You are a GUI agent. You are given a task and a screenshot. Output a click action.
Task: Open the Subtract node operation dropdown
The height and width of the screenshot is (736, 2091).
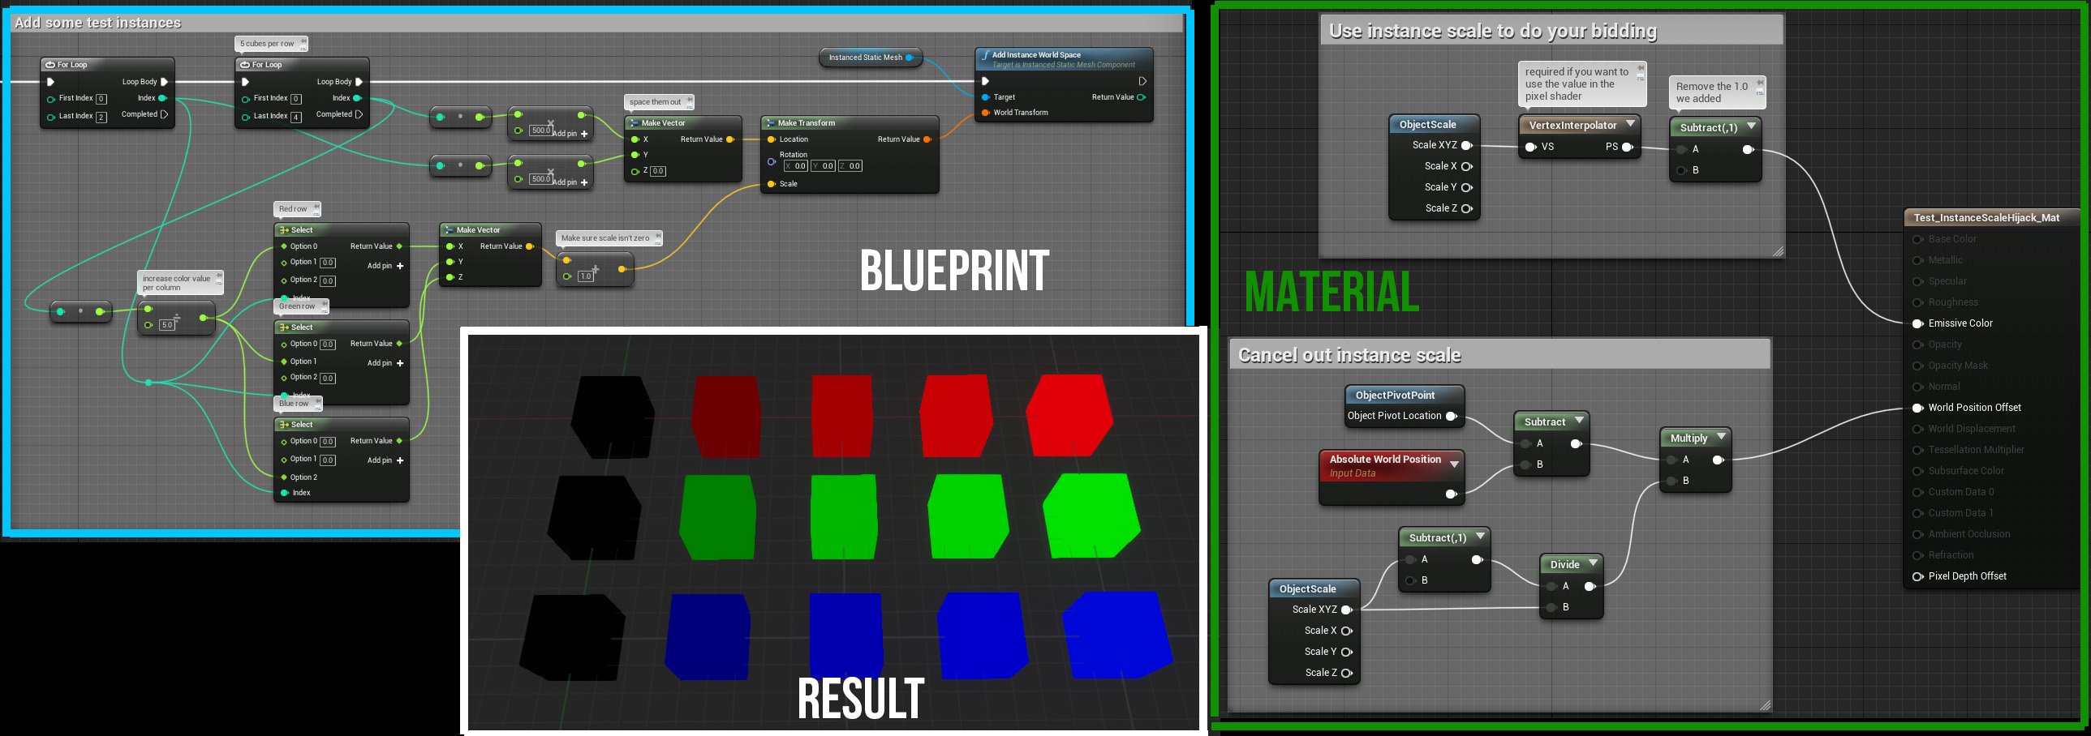(x=1578, y=421)
